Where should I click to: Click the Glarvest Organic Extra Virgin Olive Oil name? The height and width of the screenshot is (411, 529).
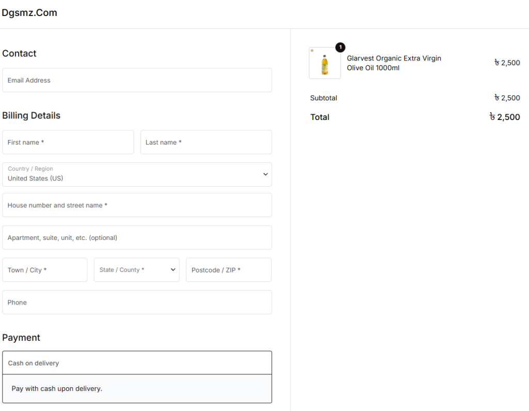394,63
